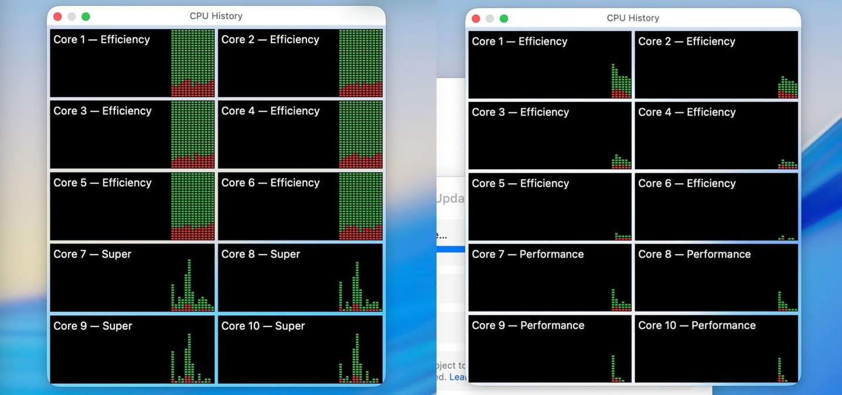Select the Core 8 — Super panel
842x395 pixels.
coord(300,278)
